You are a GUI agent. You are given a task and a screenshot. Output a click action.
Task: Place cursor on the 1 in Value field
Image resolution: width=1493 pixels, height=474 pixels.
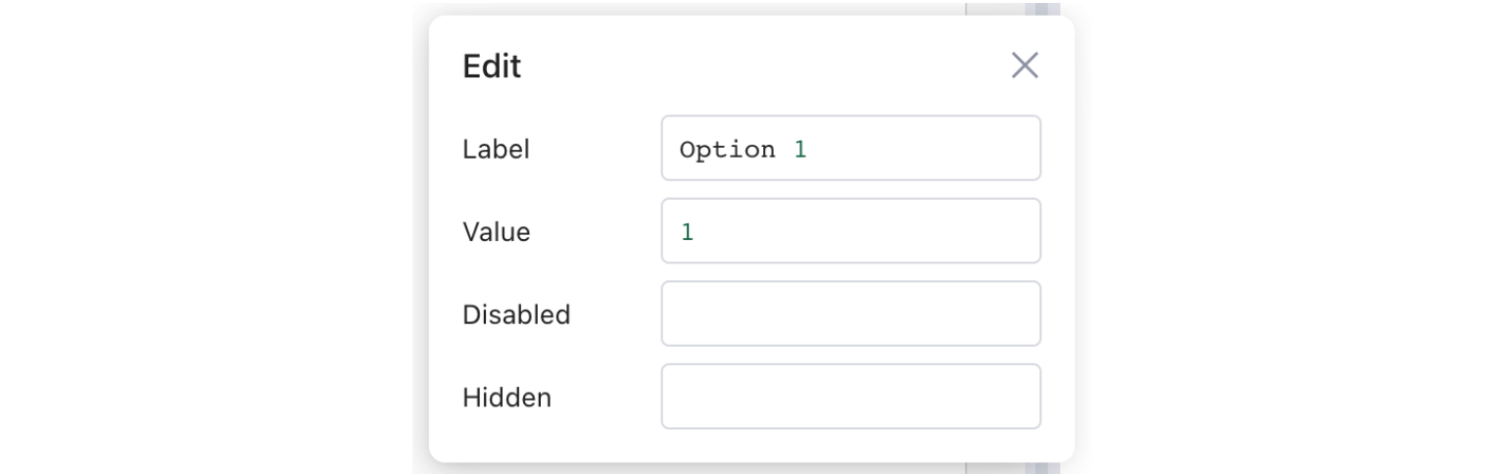(687, 232)
